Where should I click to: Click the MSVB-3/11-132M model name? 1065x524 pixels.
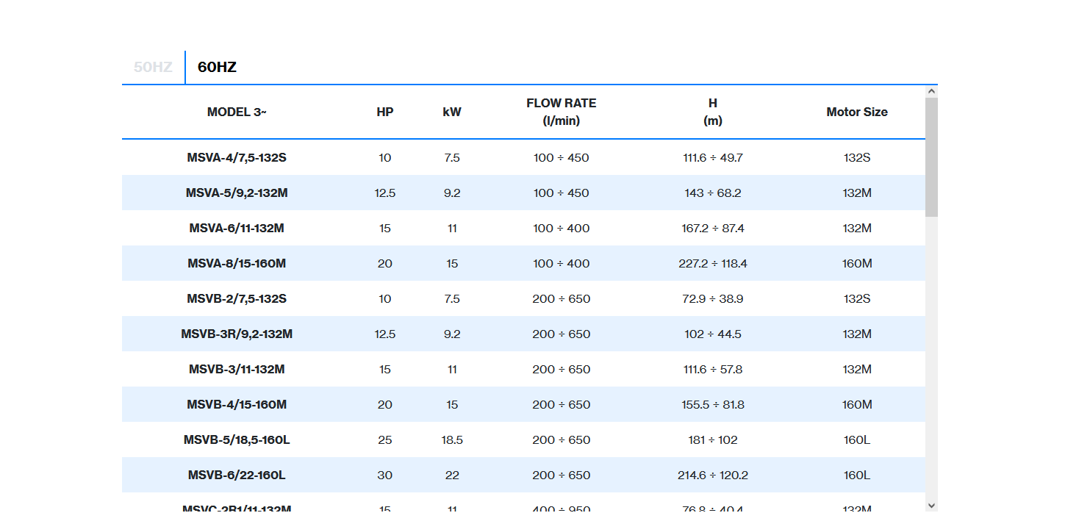click(237, 369)
